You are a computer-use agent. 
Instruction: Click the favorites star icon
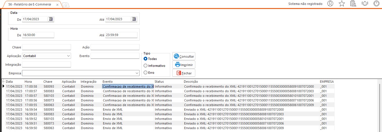click(x=342, y=3)
